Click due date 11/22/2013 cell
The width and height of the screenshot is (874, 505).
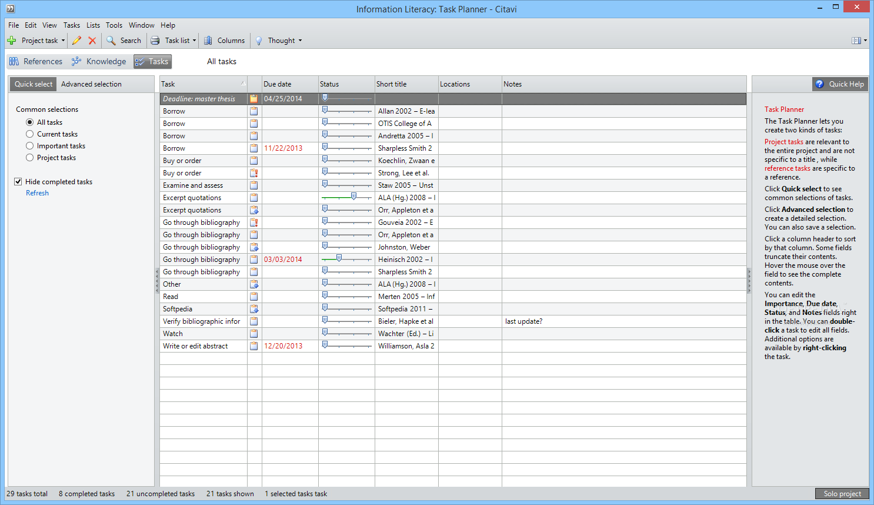[290, 148]
